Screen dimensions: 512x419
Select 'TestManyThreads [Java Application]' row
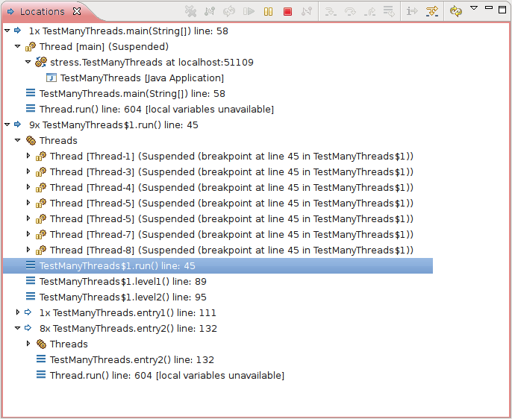(142, 78)
